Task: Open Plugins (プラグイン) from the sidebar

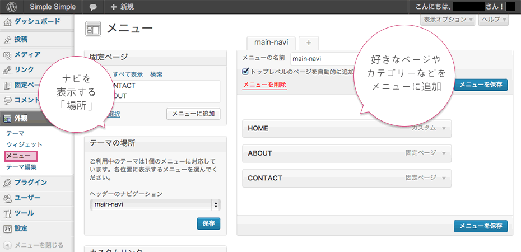Action: pos(30,182)
